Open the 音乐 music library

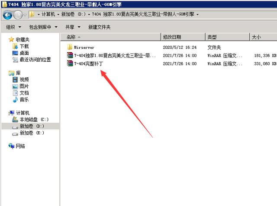[24, 99]
